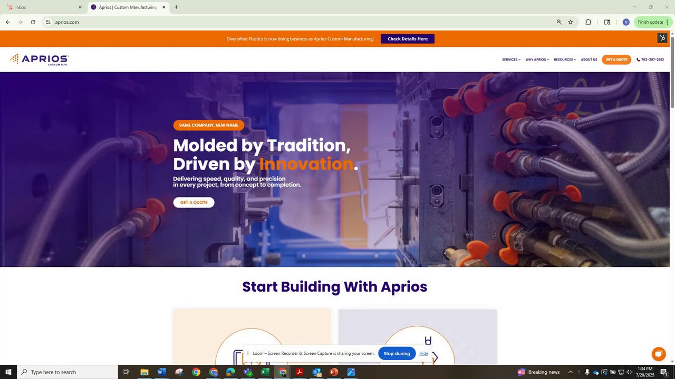Click the SAME COMPANY, NEW NAME badge
675x379 pixels.
tap(208, 125)
